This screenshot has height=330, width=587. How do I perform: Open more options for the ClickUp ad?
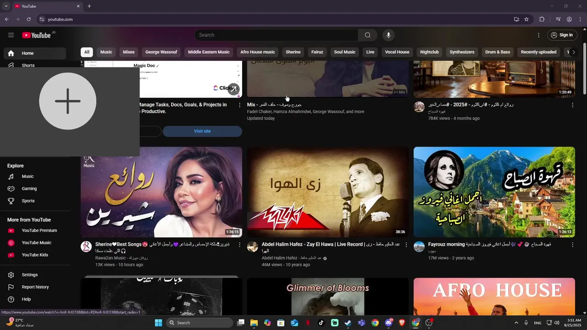[239, 105]
